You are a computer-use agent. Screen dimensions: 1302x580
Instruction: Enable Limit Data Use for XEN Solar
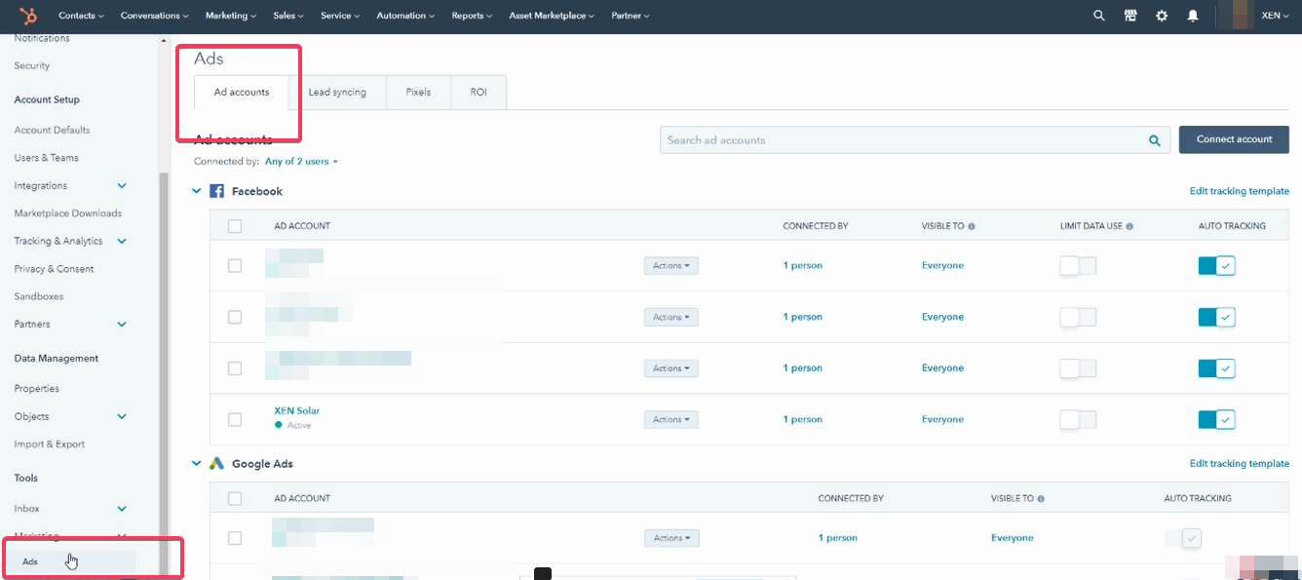tap(1078, 419)
